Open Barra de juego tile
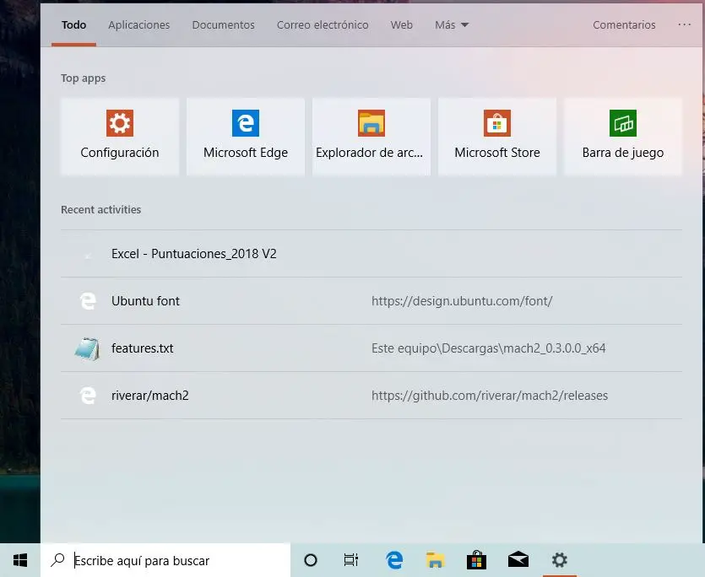 [623, 137]
